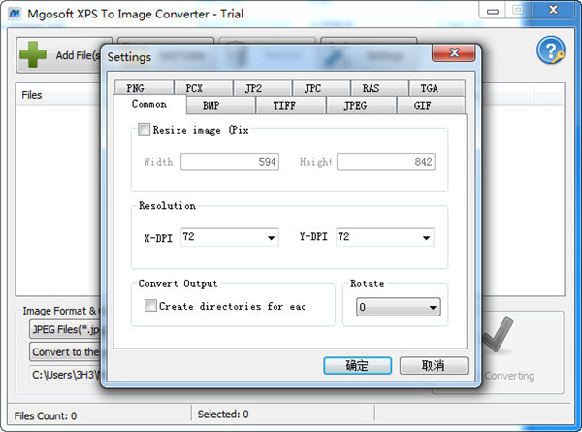Expand the X-DPI dropdown
Viewport: 582px width, 432px height.
[271, 238]
